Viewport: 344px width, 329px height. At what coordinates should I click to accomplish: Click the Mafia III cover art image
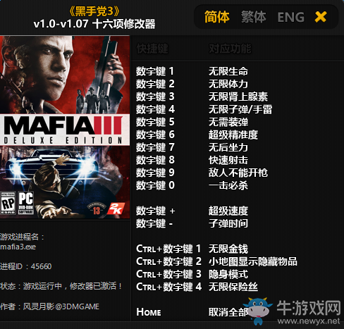click(x=65, y=127)
